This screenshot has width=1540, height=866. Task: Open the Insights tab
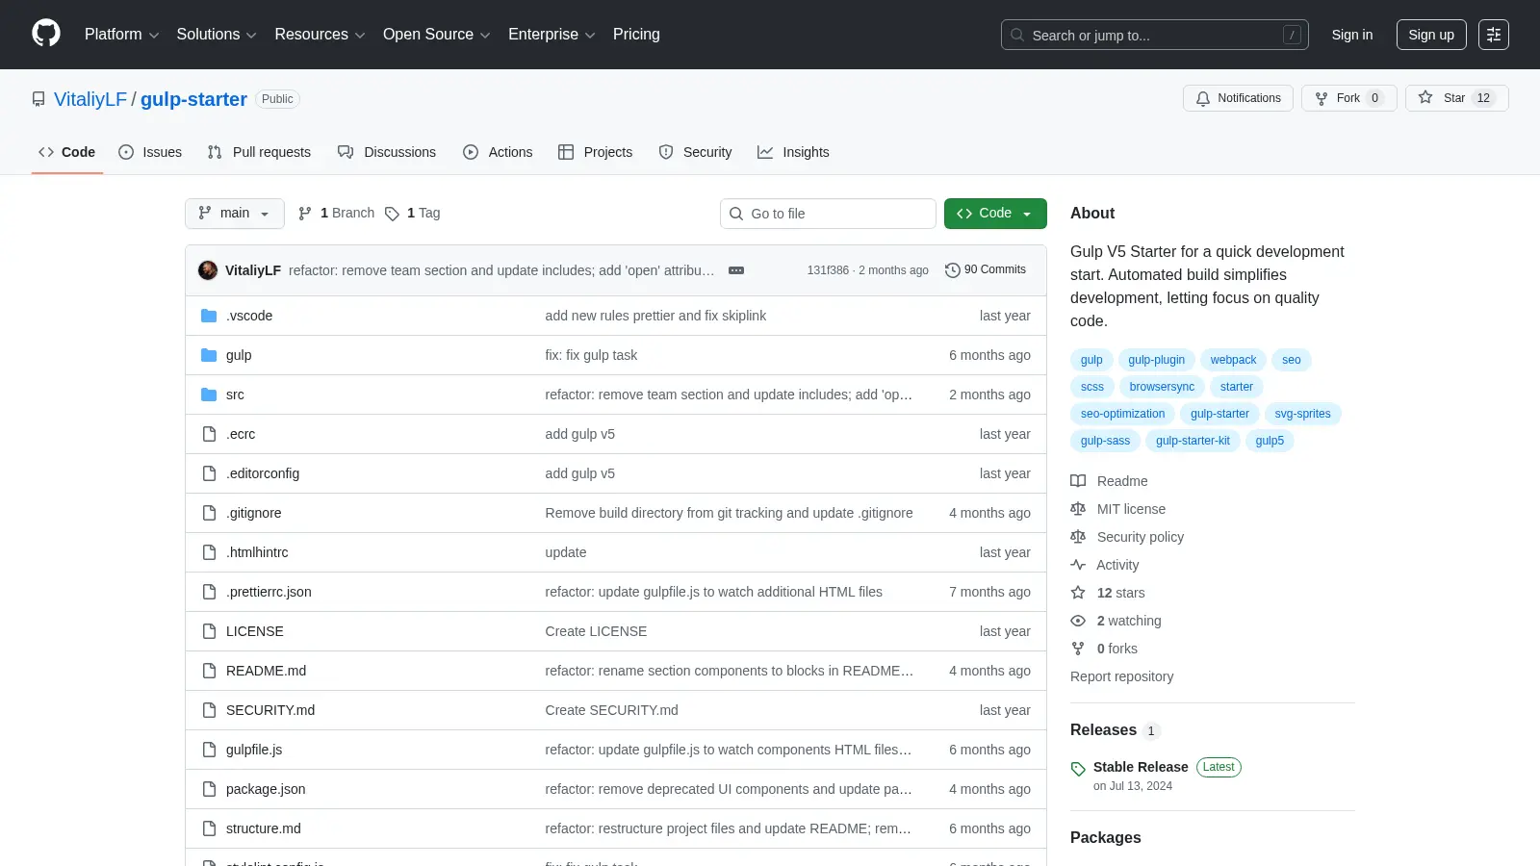(x=793, y=152)
